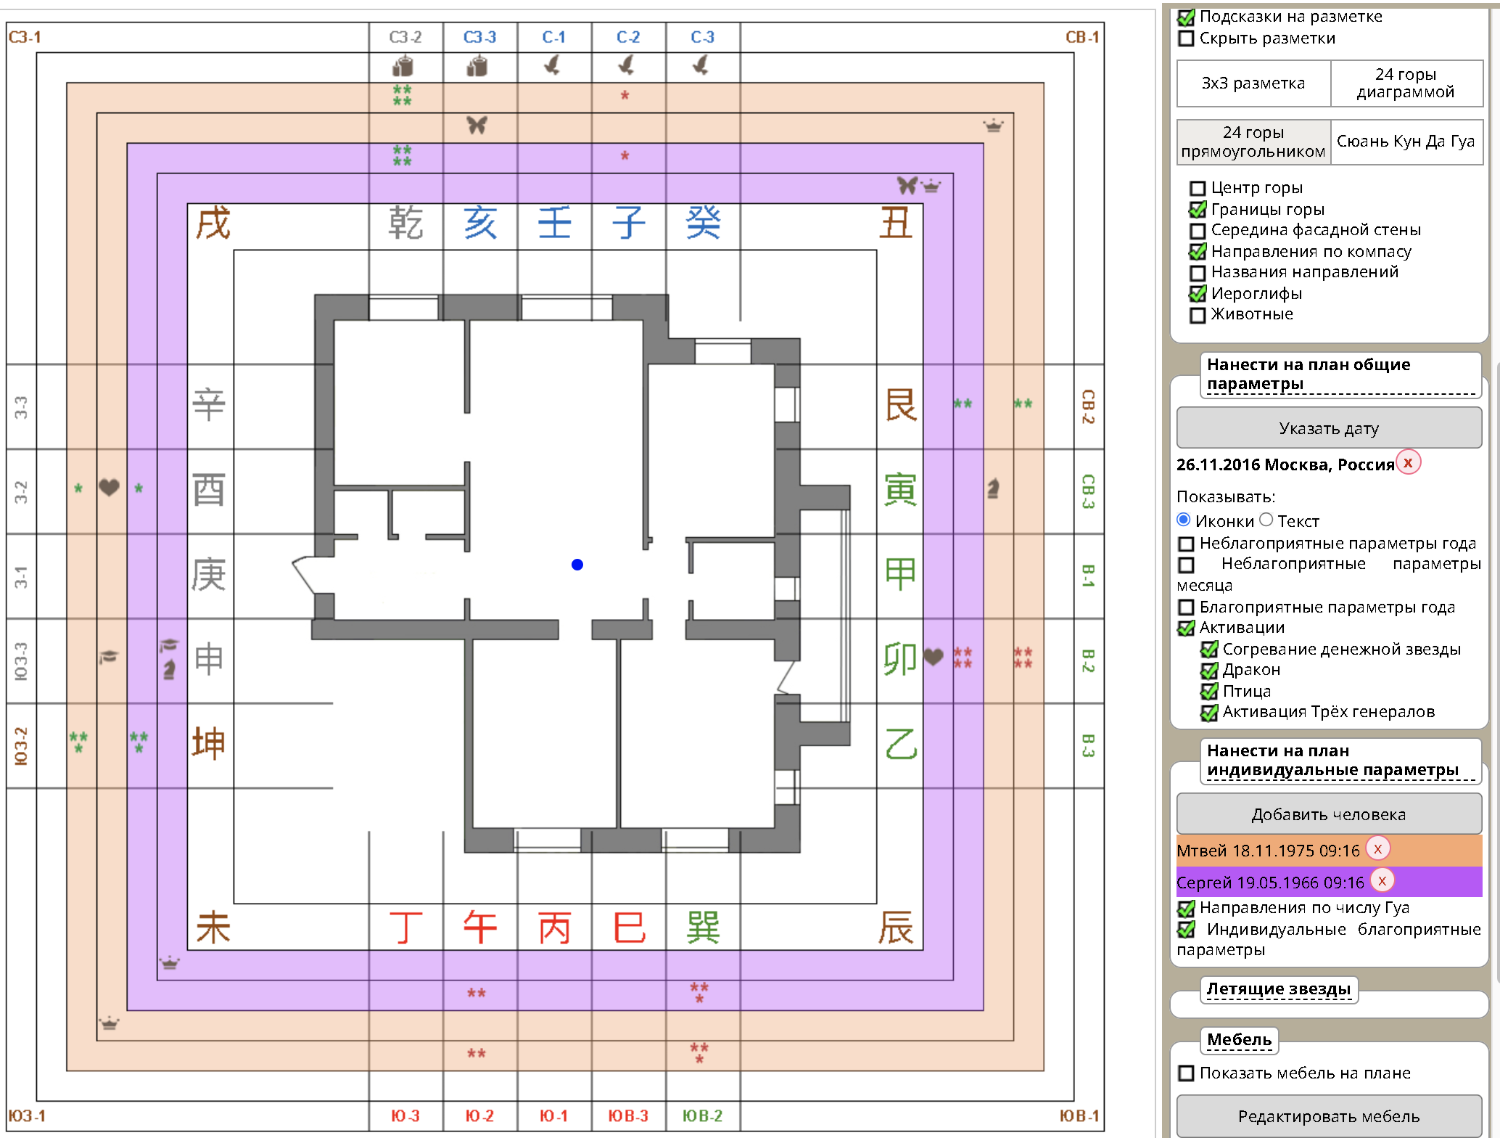Enable Неблагоприятные параметры года checkbox
The width and height of the screenshot is (1500, 1138).
tap(1186, 544)
